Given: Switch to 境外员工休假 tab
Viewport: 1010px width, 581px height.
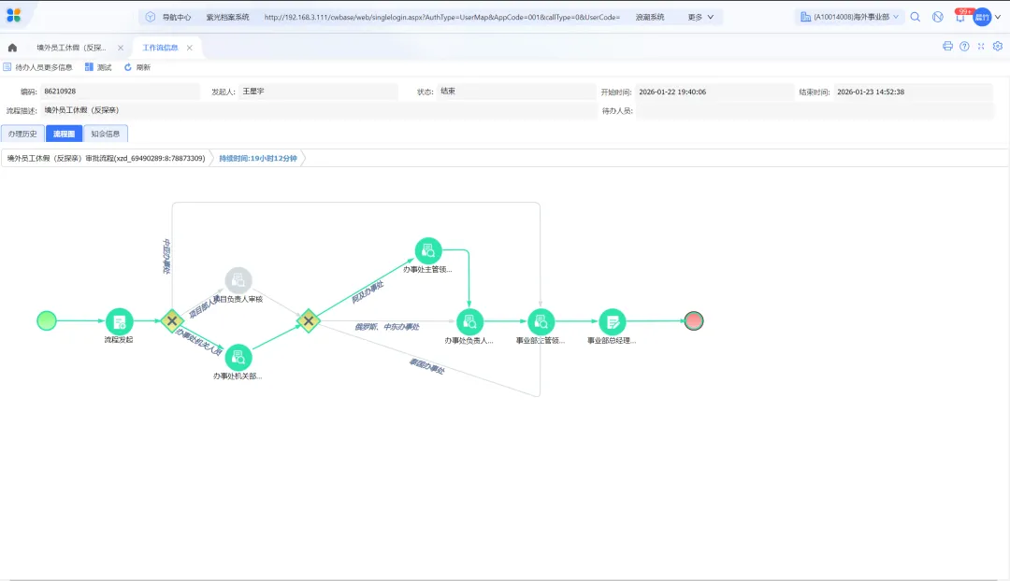Looking at the screenshot, I should click(x=71, y=48).
